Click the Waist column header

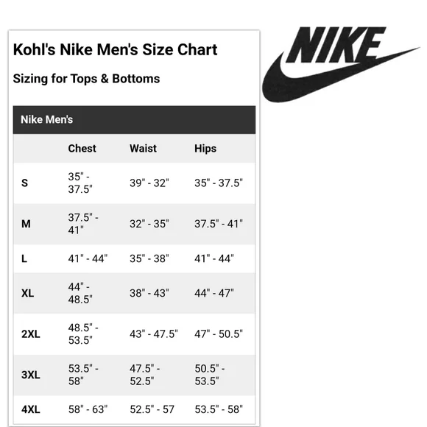tap(143, 149)
